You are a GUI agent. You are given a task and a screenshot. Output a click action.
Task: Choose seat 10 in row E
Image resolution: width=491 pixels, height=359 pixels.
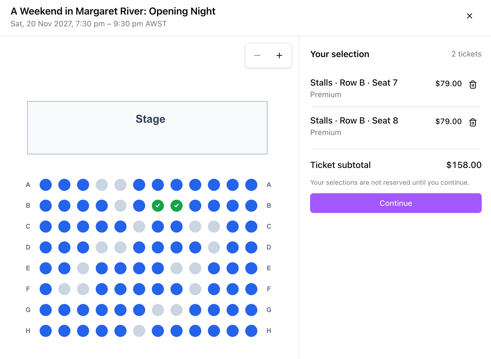pos(214,268)
